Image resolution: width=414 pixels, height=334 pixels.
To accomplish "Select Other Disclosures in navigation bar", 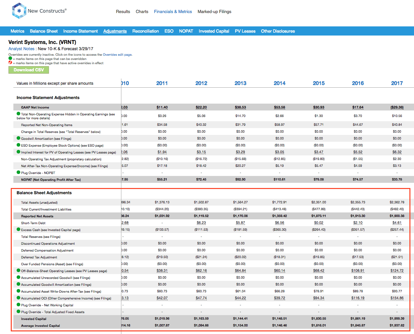I will [278, 31].
